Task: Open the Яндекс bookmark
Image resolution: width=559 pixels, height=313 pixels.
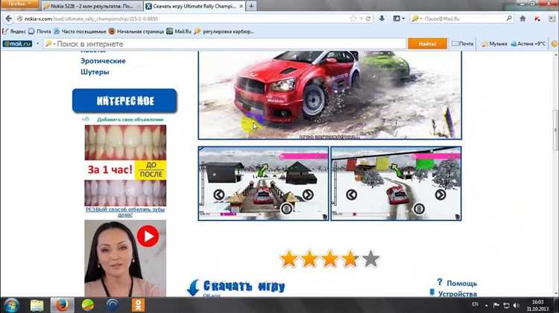Action: pyautogui.click(x=14, y=31)
